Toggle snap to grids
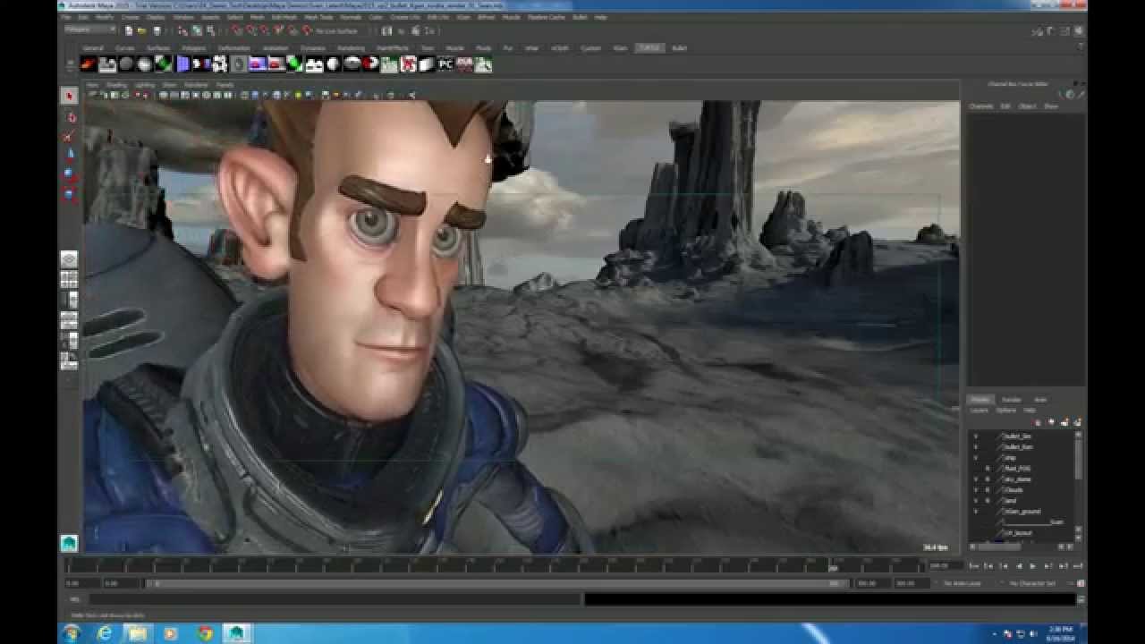The width and height of the screenshot is (1145, 644). (x=235, y=30)
